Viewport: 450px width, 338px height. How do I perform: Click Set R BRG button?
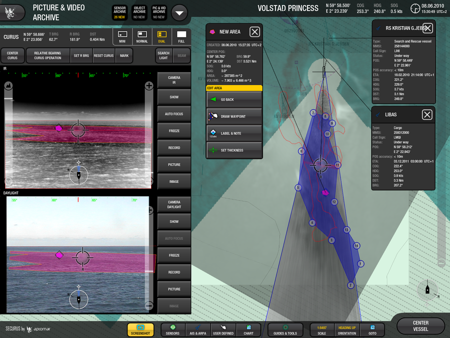point(81,56)
